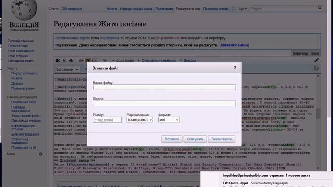Screen dimensions: 333x187
Task: Expand the Спеціальні символи section
Action: pyautogui.click(x=157, y=60)
